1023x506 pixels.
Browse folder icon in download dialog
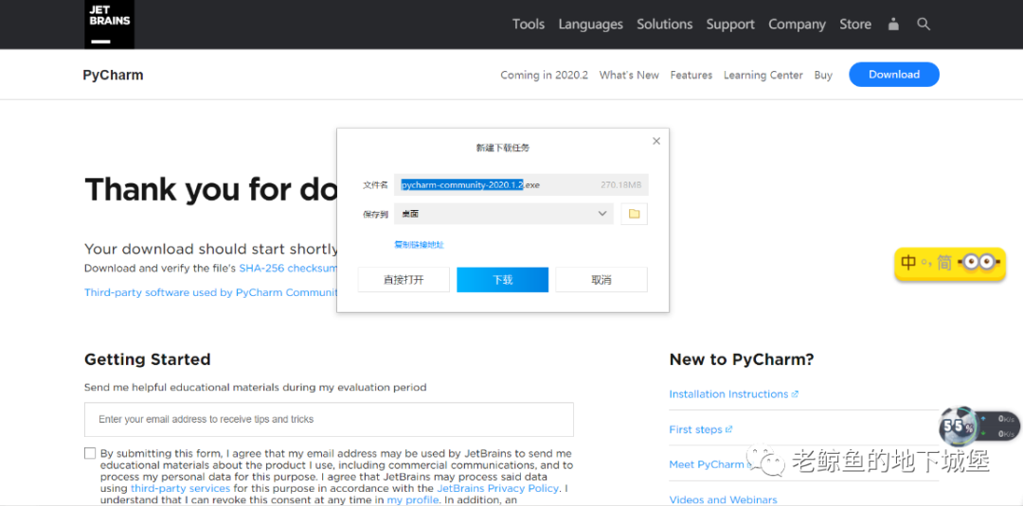click(x=634, y=214)
